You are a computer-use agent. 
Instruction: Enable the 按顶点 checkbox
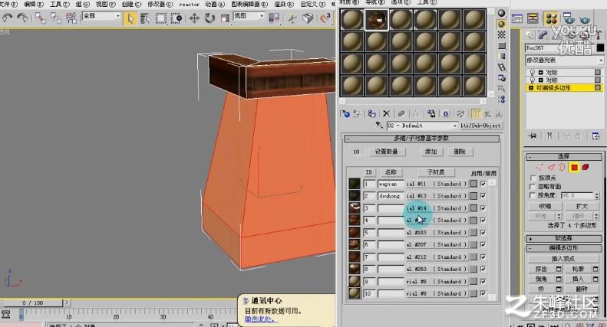[533, 178]
